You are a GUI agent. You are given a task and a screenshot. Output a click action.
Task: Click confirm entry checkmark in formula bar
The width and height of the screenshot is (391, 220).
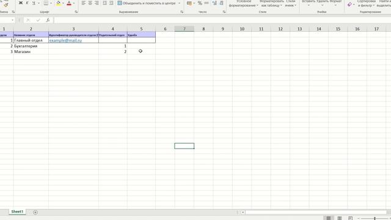[38, 20]
